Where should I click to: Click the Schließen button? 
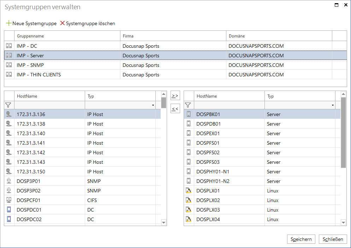(x=333, y=239)
